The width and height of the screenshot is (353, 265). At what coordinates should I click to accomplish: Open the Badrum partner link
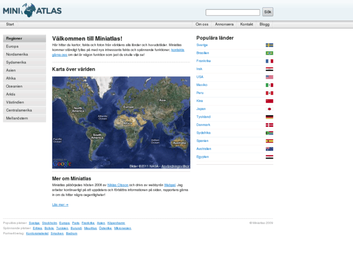click(x=71, y=233)
